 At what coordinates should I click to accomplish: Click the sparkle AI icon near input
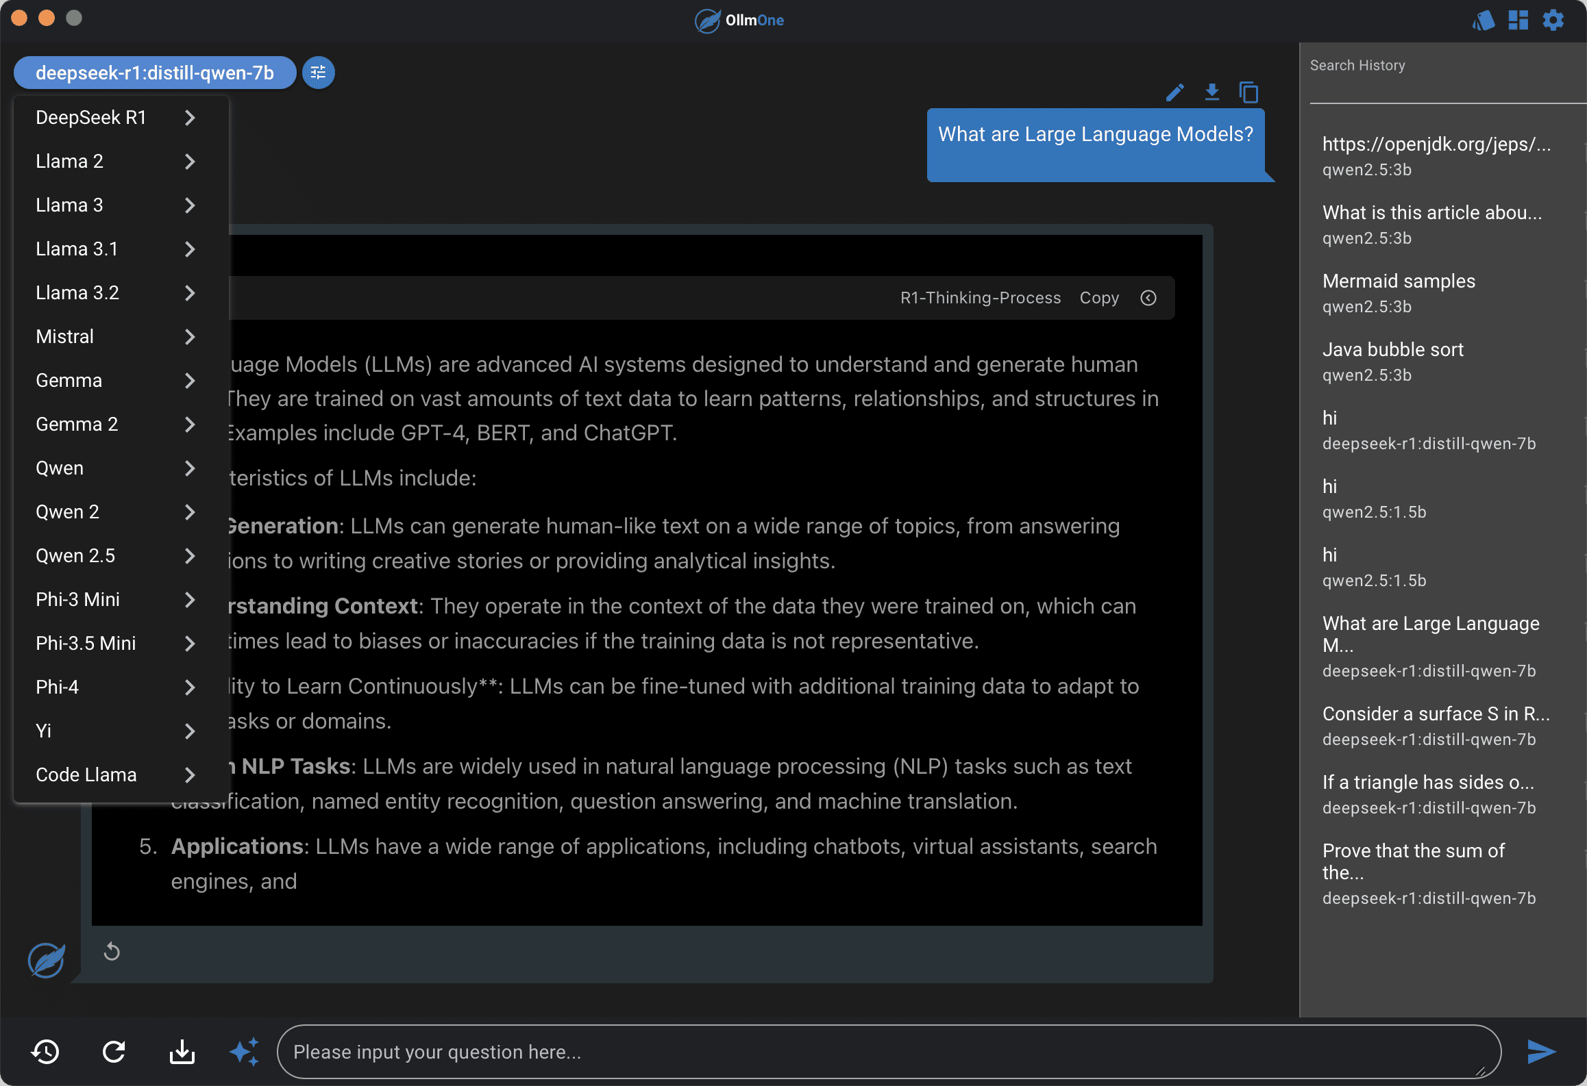[x=244, y=1051]
